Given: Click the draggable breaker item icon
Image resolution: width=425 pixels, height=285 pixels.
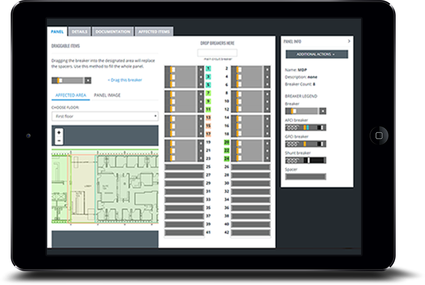Looking at the screenshot, I should [71, 80].
